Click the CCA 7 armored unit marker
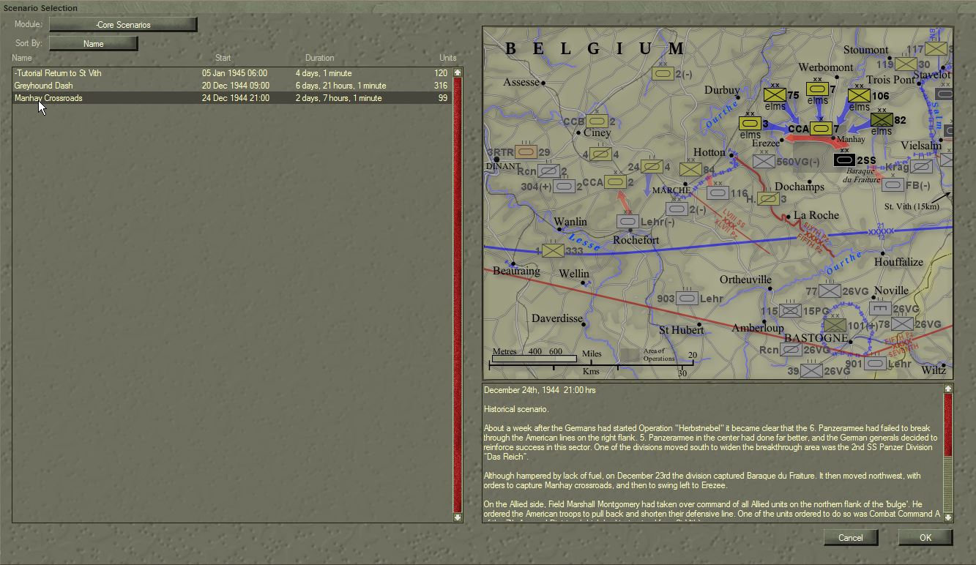 click(820, 129)
